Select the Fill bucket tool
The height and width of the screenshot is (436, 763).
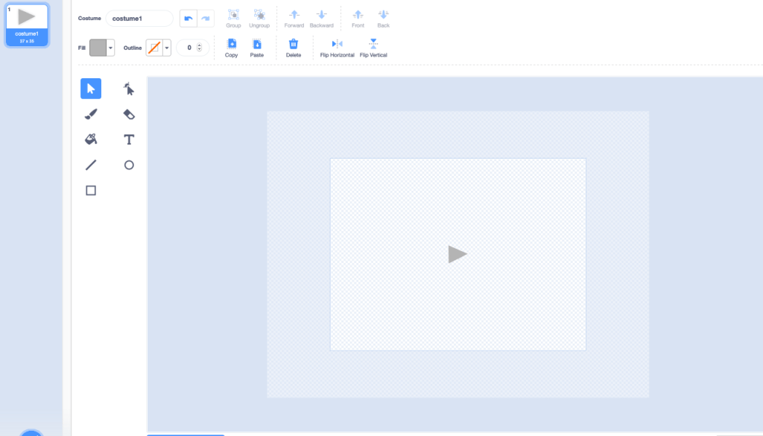point(91,140)
